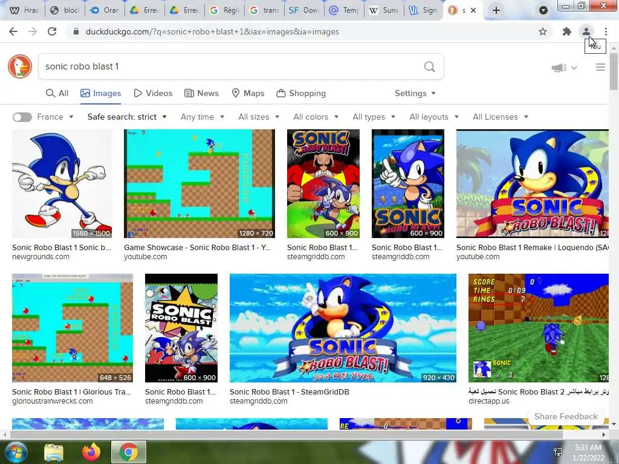Switch to the Maps tab
Screen dimensions: 619x464
pyautogui.click(x=248, y=93)
